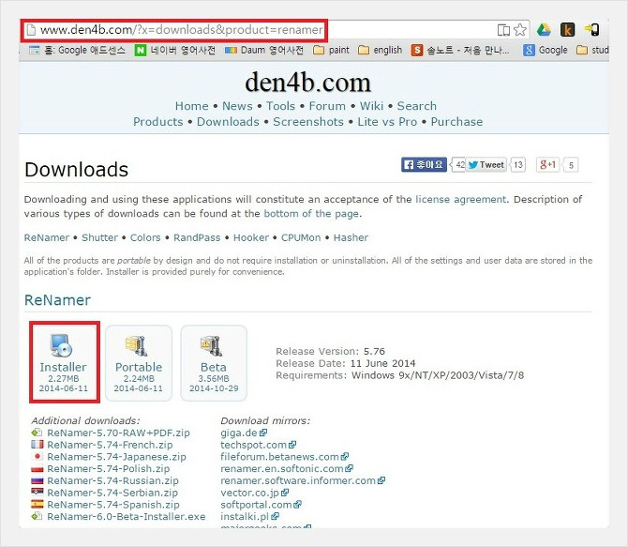Select the ReNamer product link
This screenshot has height=547, width=628.
(47, 237)
